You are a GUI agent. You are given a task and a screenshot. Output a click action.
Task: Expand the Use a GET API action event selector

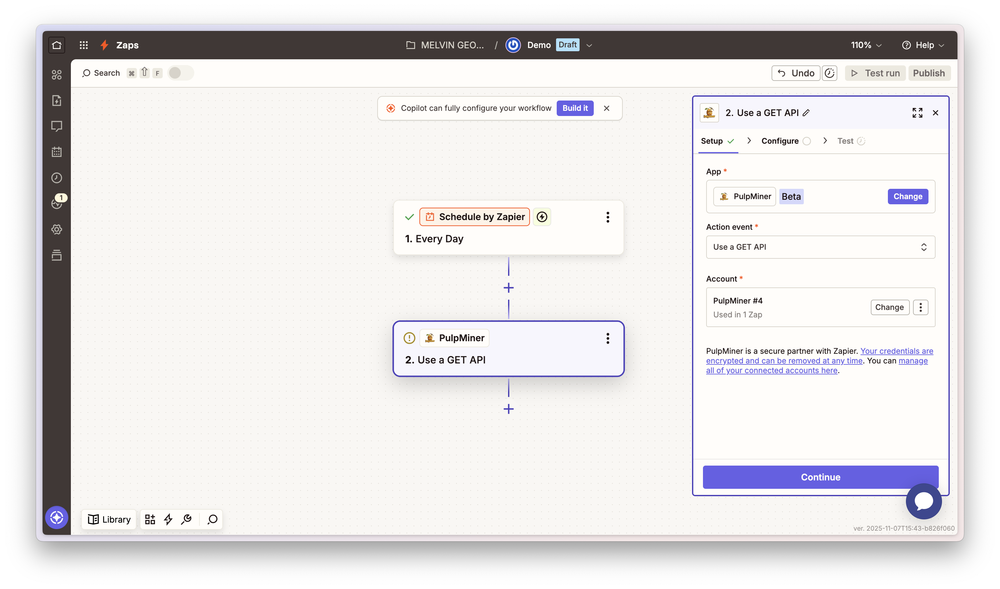coord(820,247)
